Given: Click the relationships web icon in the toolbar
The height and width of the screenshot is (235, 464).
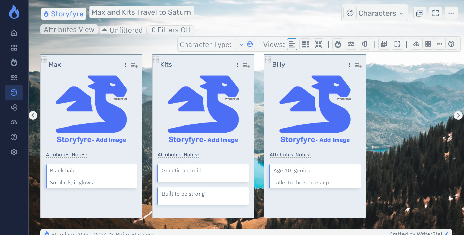Looking at the screenshot, I should [x=364, y=44].
